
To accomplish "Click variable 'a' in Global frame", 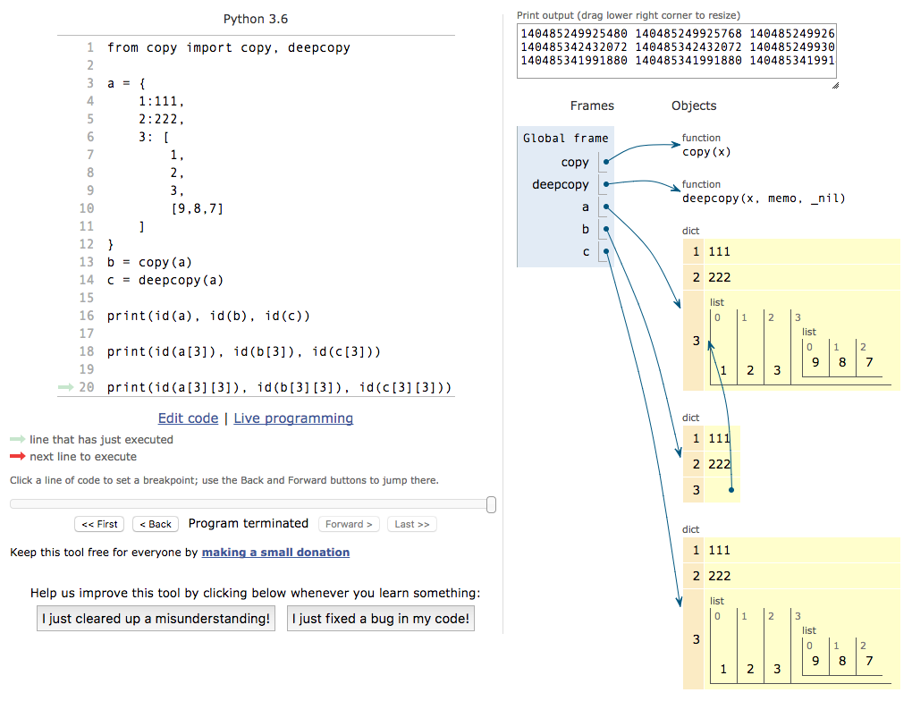I will 585,207.
